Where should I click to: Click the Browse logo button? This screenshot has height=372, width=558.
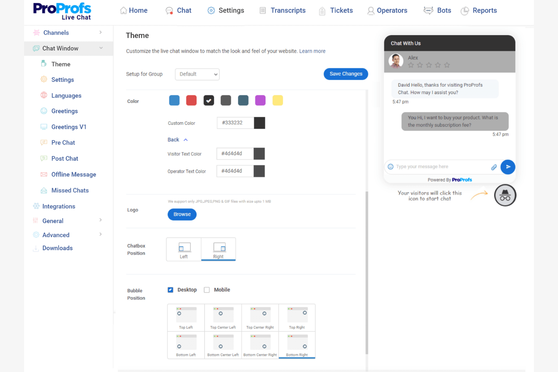182,214
